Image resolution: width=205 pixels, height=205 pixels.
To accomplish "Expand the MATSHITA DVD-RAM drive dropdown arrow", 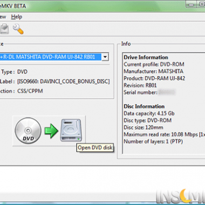I will [105, 57].
